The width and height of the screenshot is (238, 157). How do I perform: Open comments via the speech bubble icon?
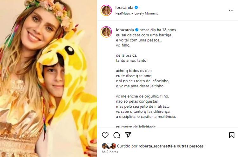point(116,135)
